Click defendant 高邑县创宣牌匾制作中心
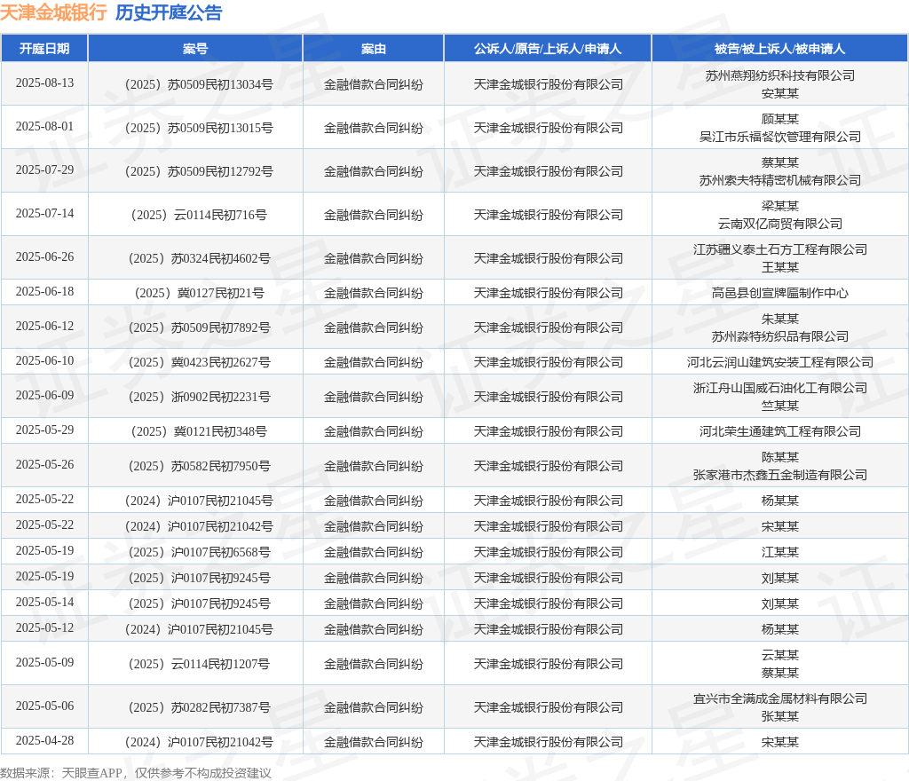 pos(779,293)
